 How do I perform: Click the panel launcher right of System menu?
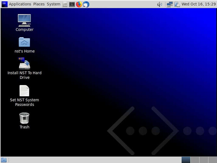pos(65,4)
